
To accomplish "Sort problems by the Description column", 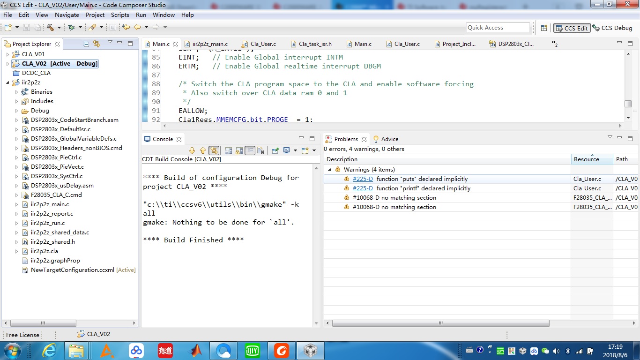I will point(447,159).
